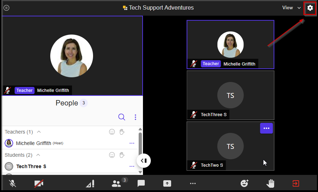This screenshot has height=192, width=318.
Task: Collapse the side panel arrow button
Action: [144, 161]
